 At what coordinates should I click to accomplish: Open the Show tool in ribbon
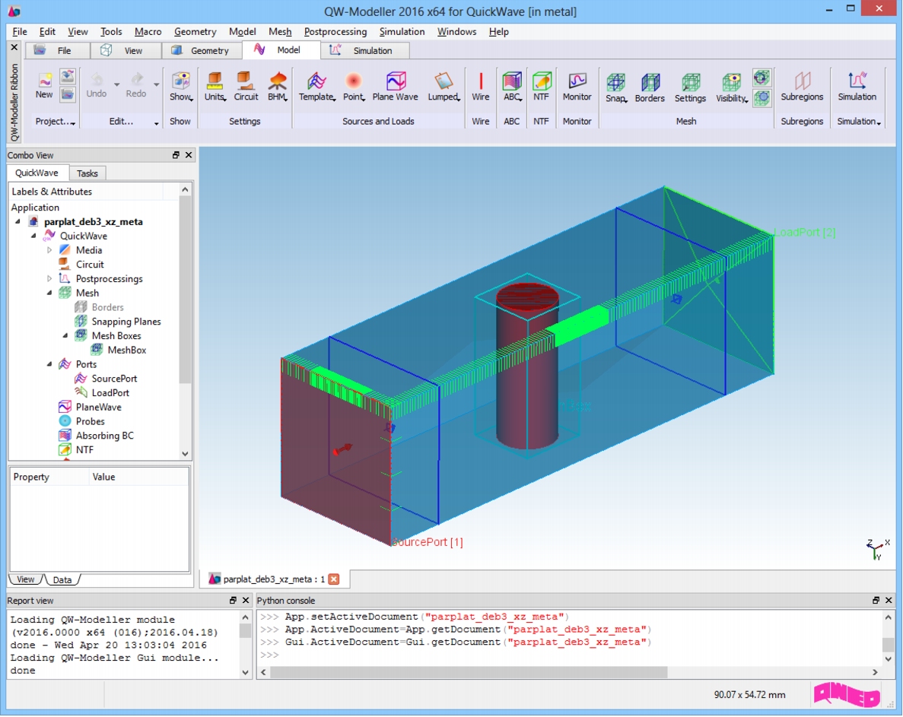[181, 81]
